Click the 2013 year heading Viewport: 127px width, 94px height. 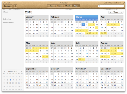(x=29, y=12)
